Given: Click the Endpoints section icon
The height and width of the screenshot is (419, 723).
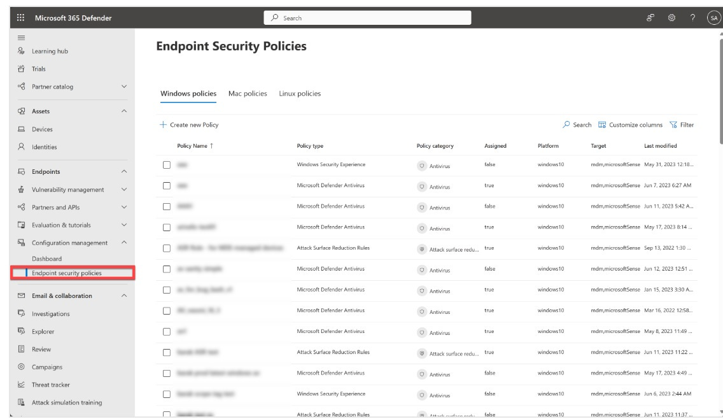Looking at the screenshot, I should (21, 172).
